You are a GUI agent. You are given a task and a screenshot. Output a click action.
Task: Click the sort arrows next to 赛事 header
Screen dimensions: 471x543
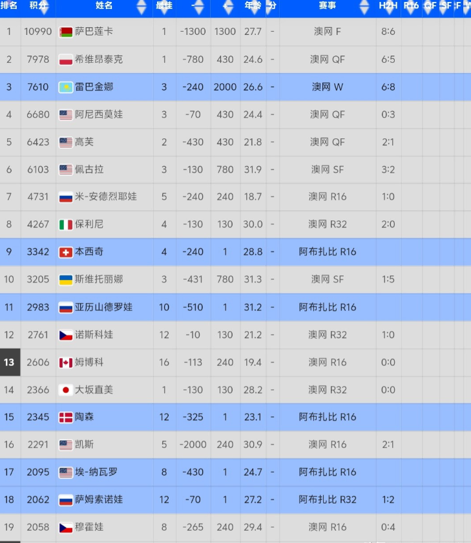pyautogui.click(x=364, y=7)
